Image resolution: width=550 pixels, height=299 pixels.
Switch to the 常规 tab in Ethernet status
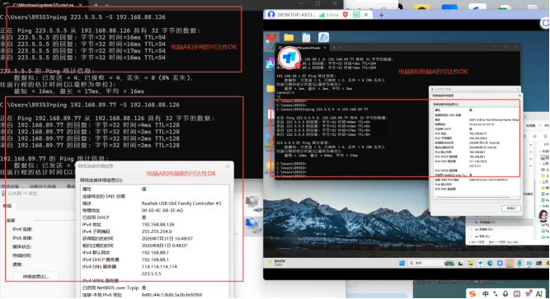[x=7, y=206]
